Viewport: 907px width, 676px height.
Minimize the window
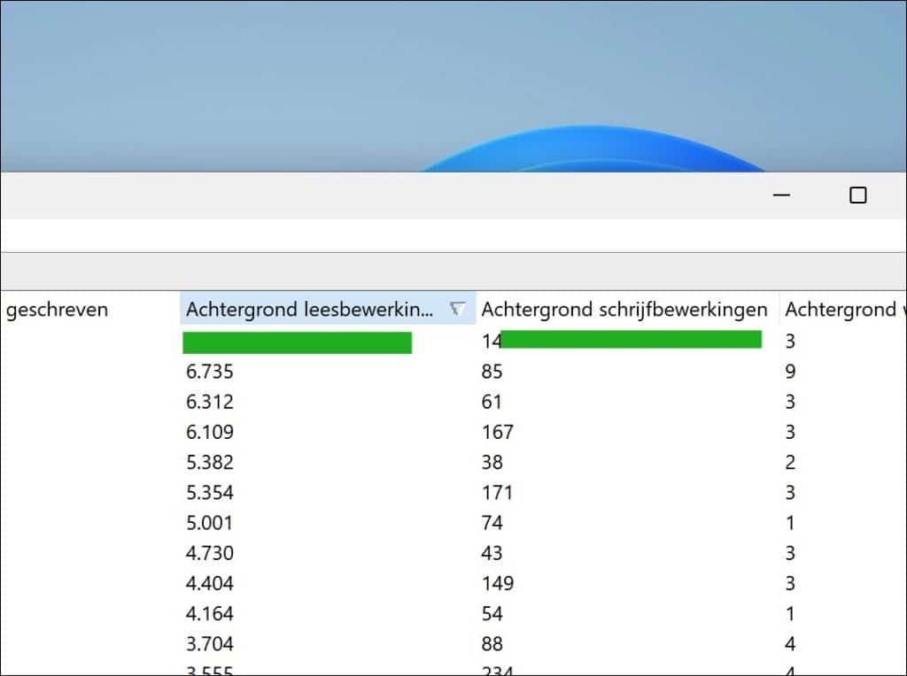pos(781,196)
